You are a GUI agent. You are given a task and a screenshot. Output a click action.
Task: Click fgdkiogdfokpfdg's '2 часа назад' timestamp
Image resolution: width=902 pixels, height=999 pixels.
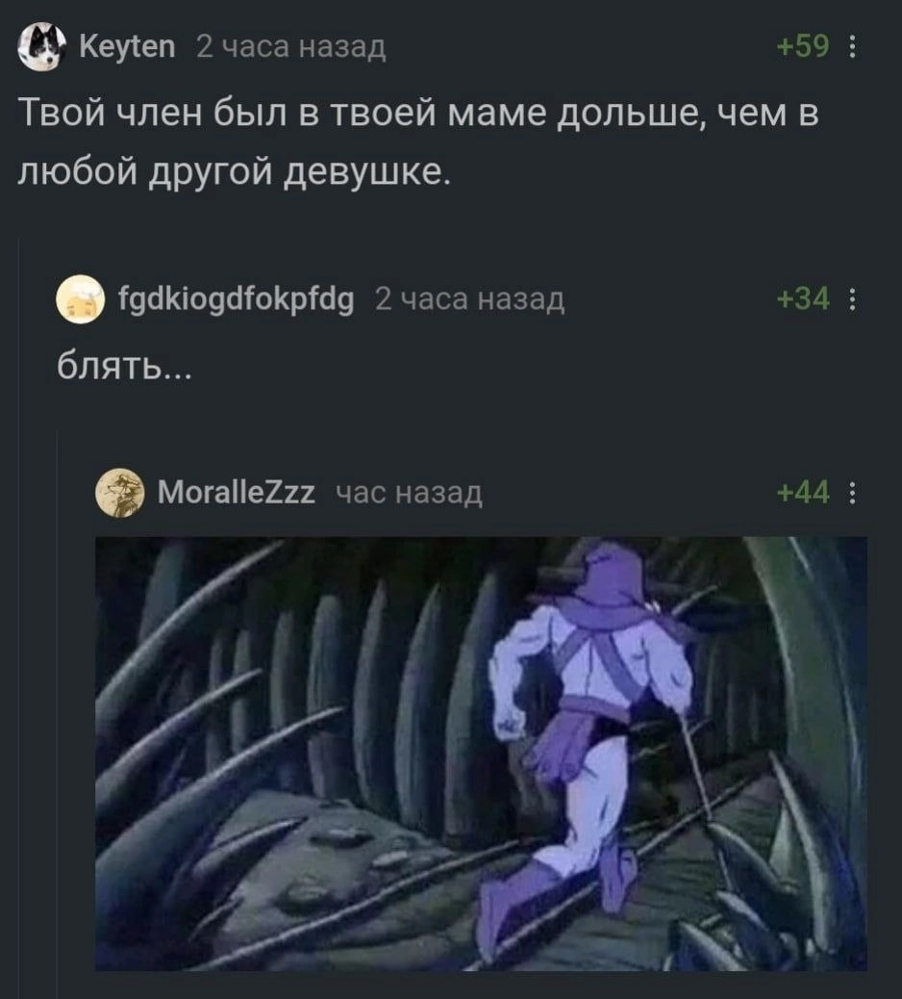(470, 298)
